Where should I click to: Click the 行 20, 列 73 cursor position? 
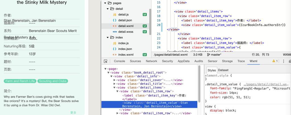[x=260, y=55]
